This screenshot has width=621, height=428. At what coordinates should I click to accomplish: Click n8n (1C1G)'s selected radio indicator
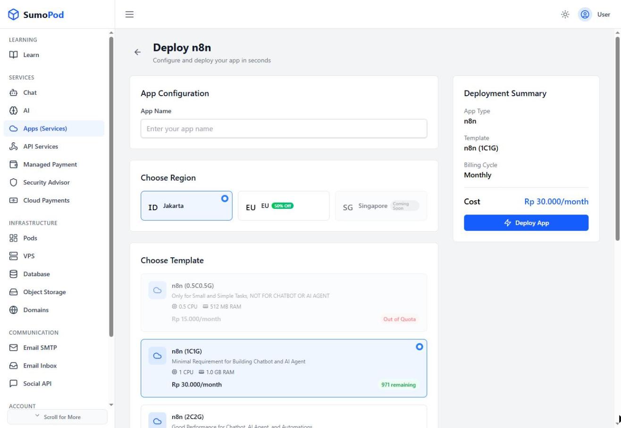click(x=419, y=347)
